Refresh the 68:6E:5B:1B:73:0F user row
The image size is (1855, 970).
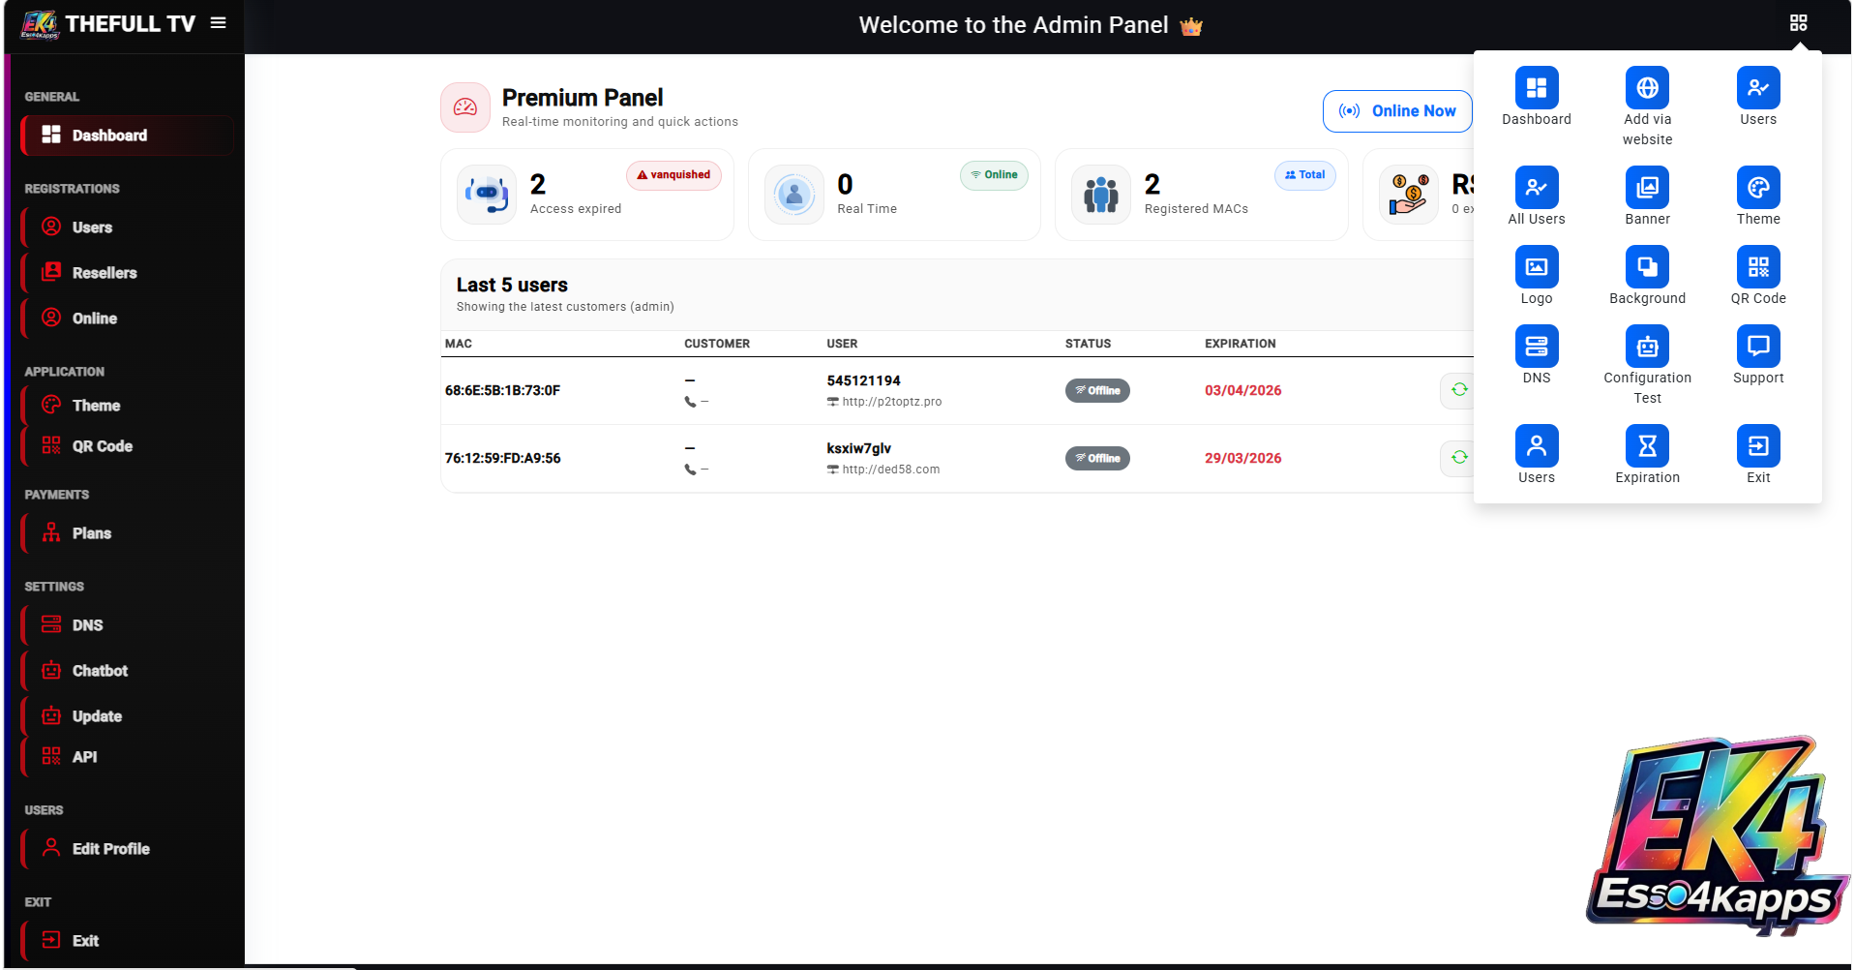[x=1458, y=390]
